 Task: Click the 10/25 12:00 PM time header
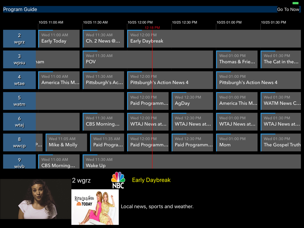140,22
